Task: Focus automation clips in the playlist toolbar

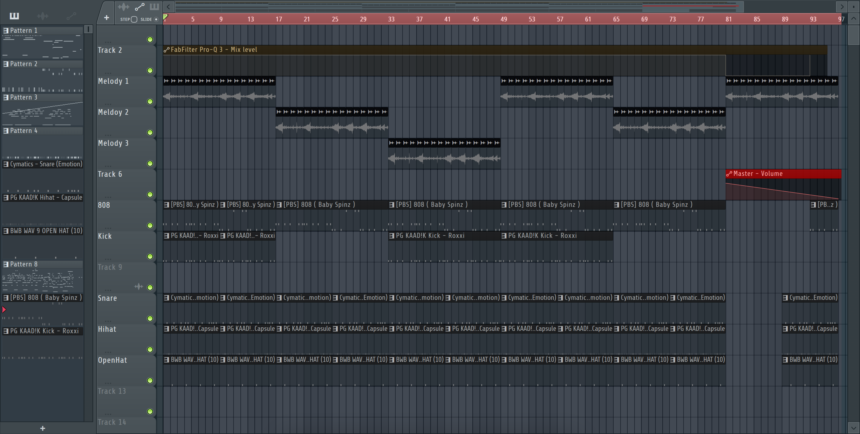Action: (x=139, y=7)
